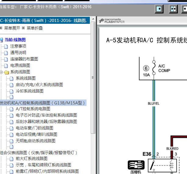
Task: Click the icon next to 当前:线路图
Action: 2,40
